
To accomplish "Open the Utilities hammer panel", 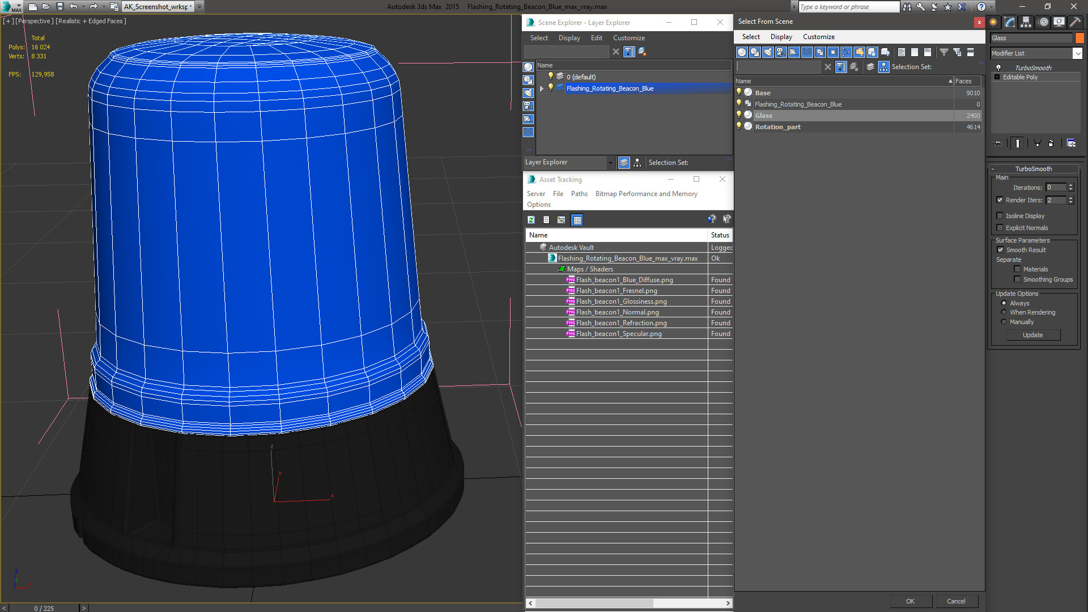I will (x=1075, y=22).
